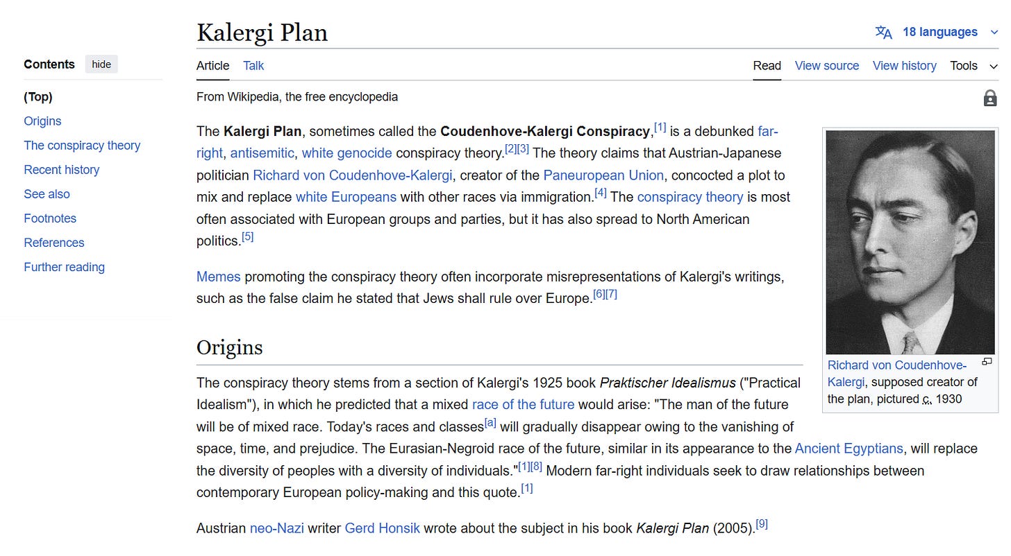Image resolution: width=1011 pixels, height=556 pixels.
Task: Open citation [7] after 'rule over Europe'
Action: pyautogui.click(x=612, y=295)
